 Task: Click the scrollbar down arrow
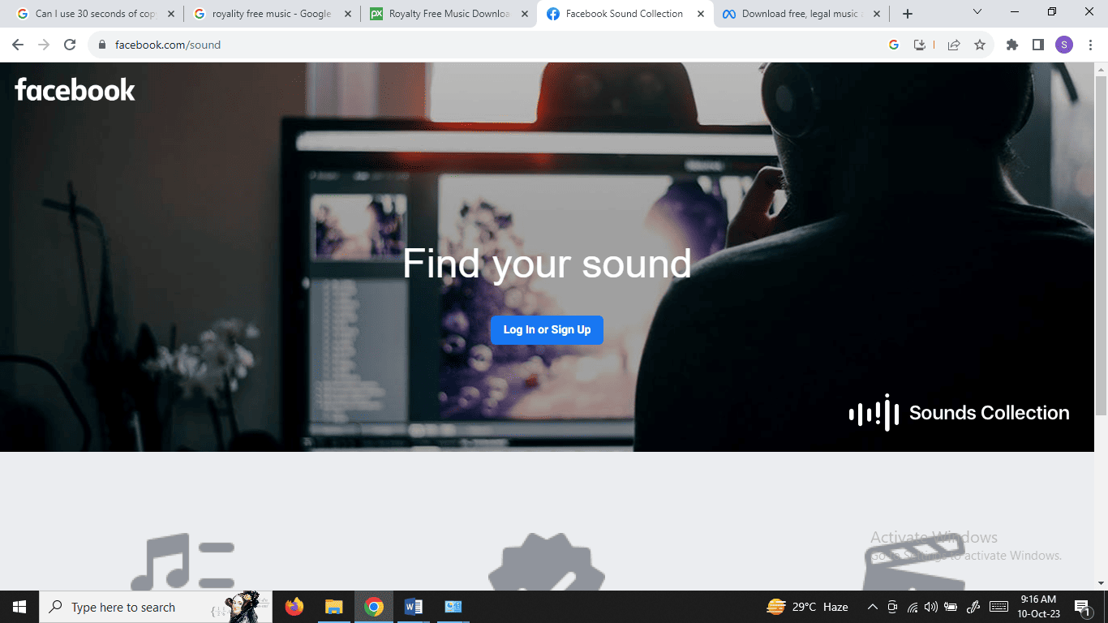point(1101,582)
